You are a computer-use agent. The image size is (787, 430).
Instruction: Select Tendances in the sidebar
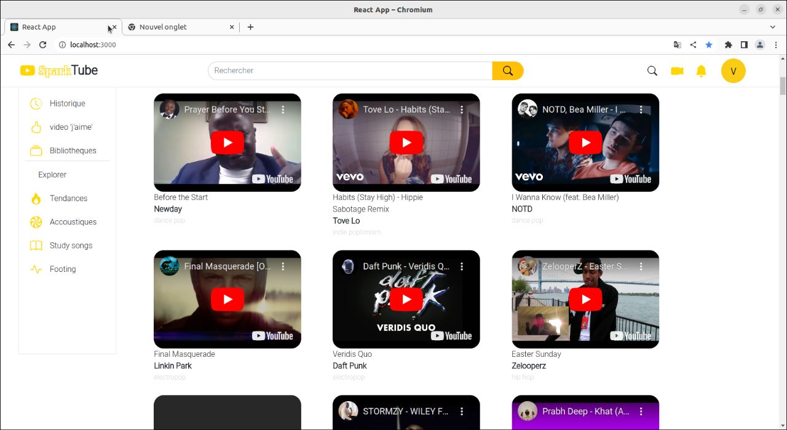coord(68,198)
